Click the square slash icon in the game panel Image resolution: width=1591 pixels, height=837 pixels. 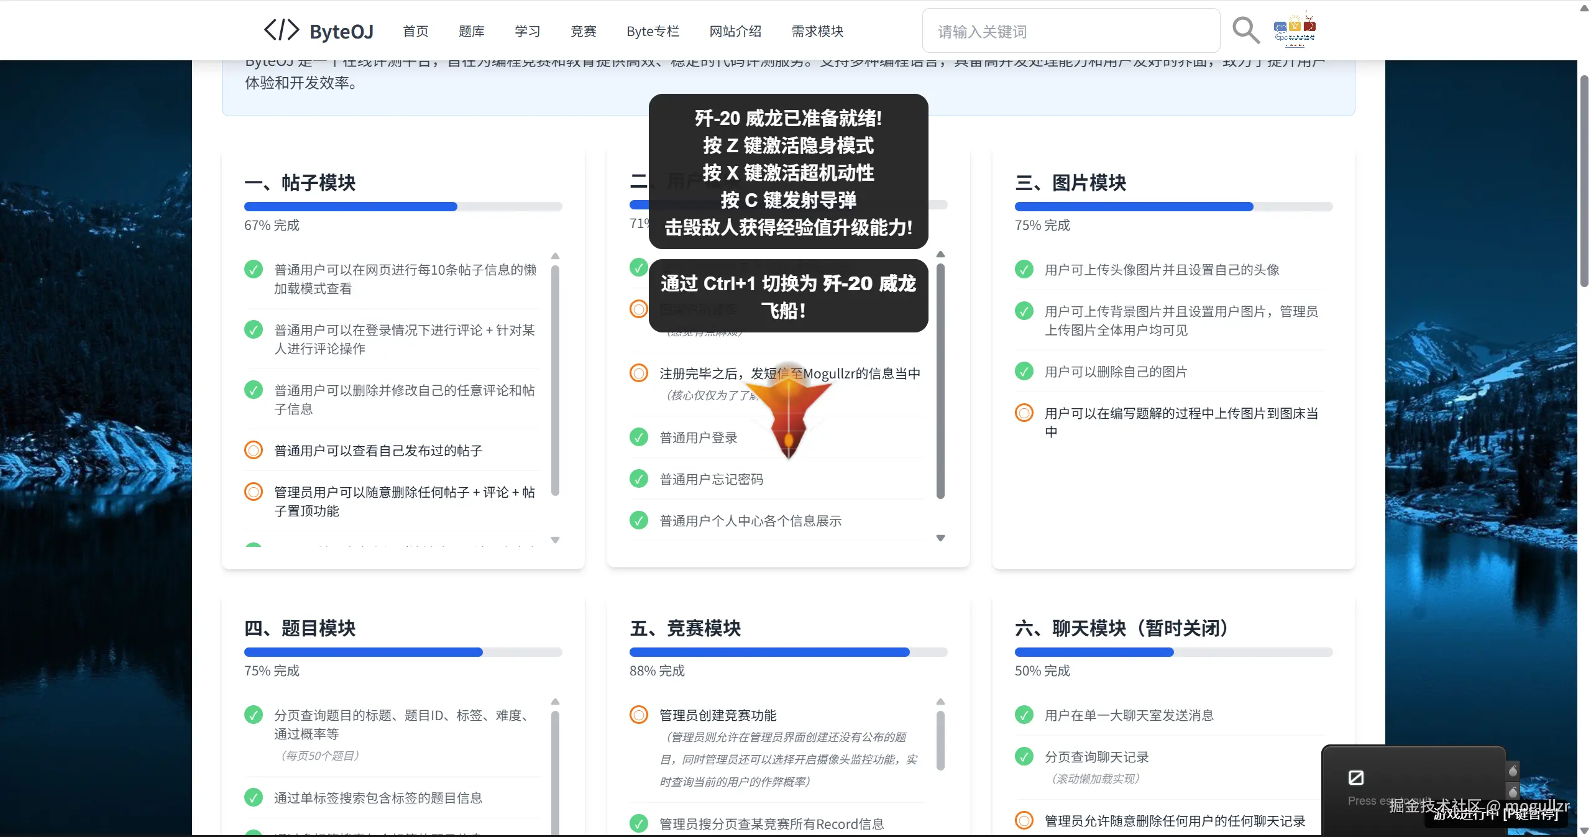1355,777
